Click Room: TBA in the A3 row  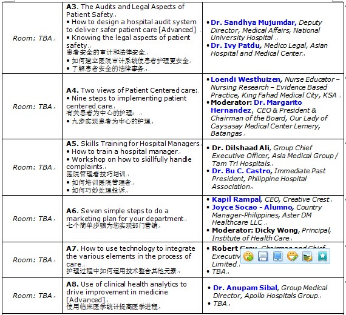coord(32,38)
